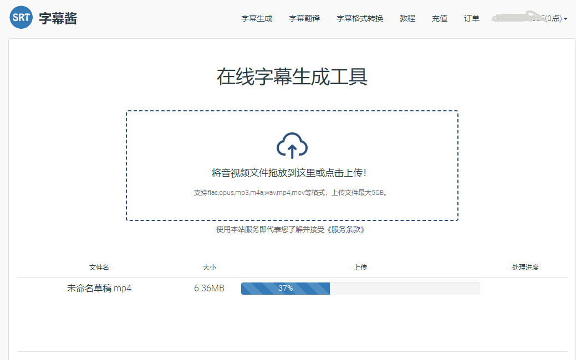Click the 字幕酱 brand name
576x360 pixels.
click(x=58, y=18)
